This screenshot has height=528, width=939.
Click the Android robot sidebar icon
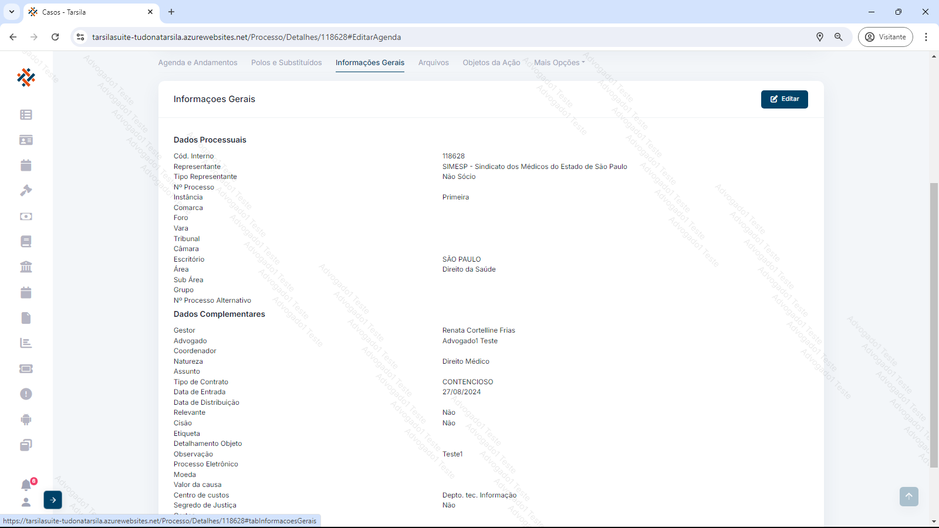pos(26,419)
